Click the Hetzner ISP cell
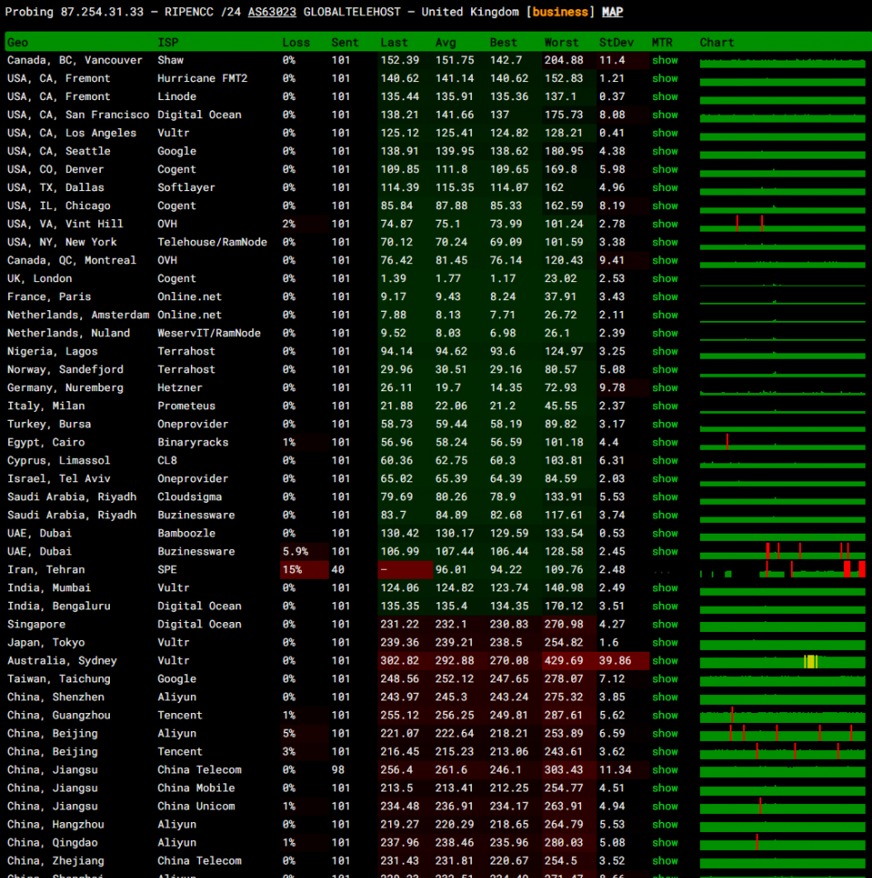Image resolution: width=872 pixels, height=878 pixels. click(179, 388)
